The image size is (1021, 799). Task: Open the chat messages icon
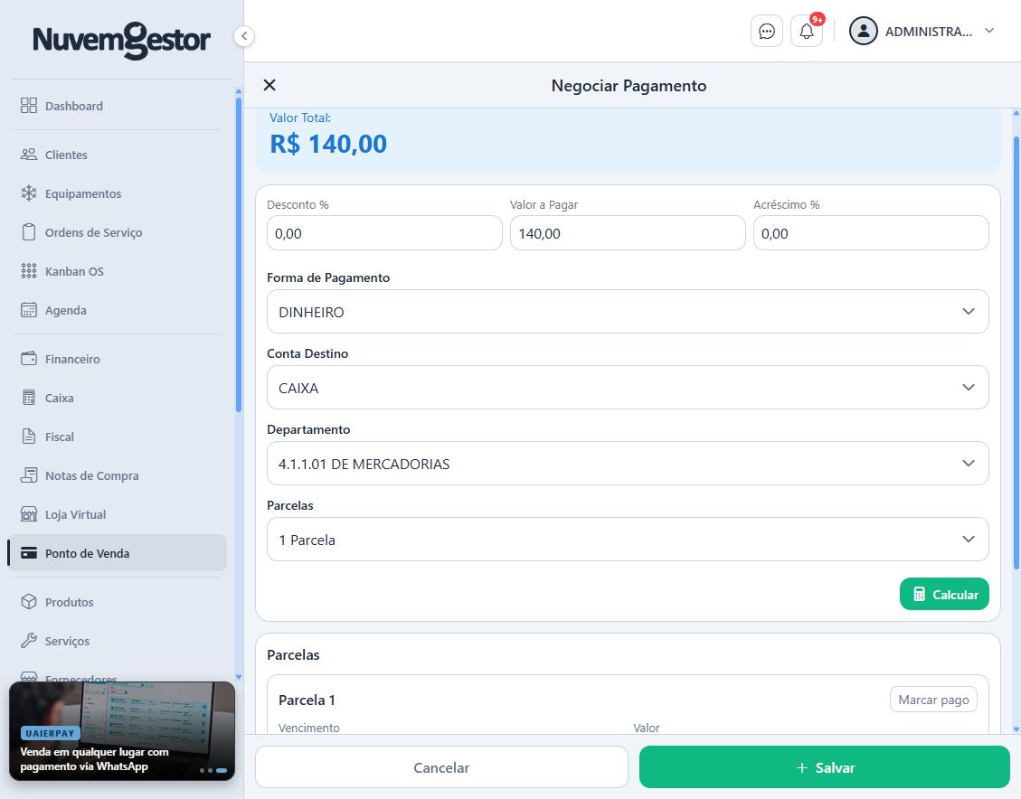click(x=767, y=32)
